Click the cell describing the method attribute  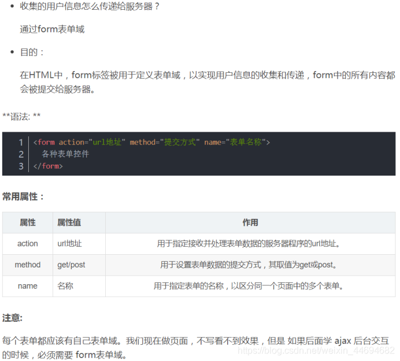250,265
